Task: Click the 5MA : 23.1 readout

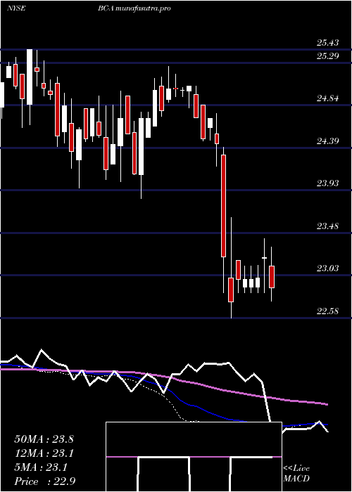Action: pos(40,467)
